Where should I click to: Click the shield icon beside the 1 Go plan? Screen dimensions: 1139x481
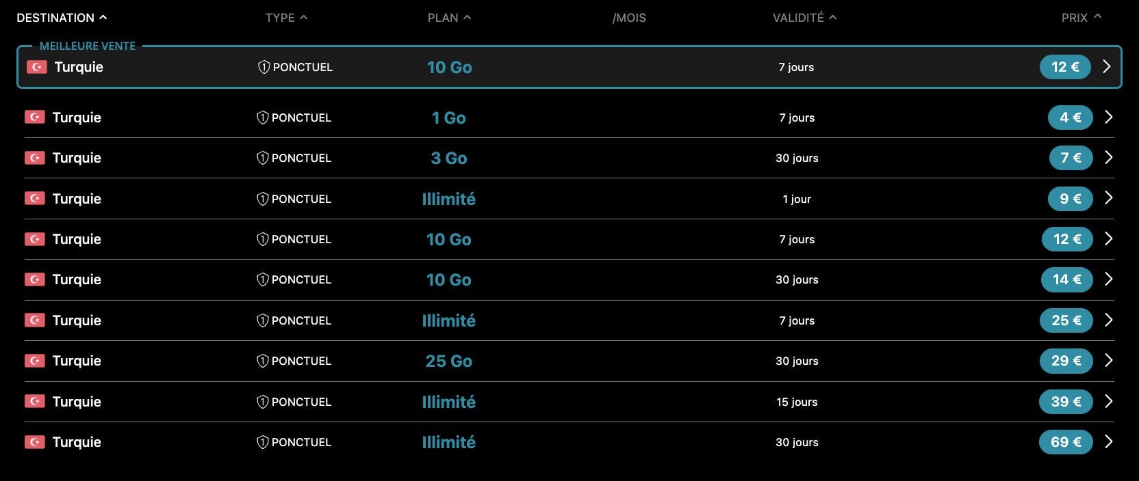click(262, 118)
